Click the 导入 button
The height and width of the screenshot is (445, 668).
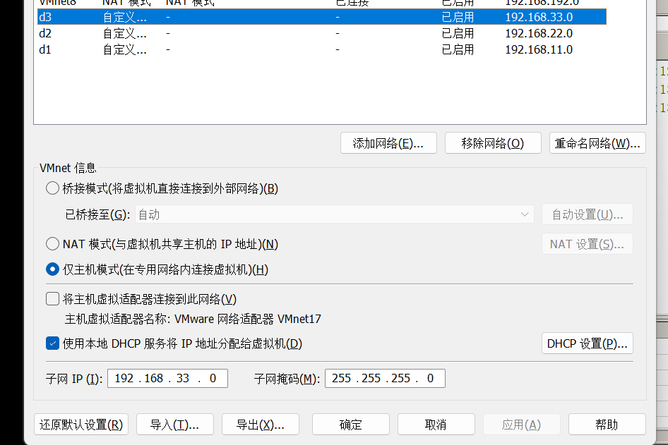pyautogui.click(x=174, y=425)
